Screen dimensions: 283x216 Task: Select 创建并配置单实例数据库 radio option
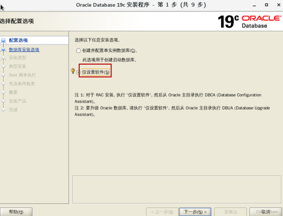point(78,51)
